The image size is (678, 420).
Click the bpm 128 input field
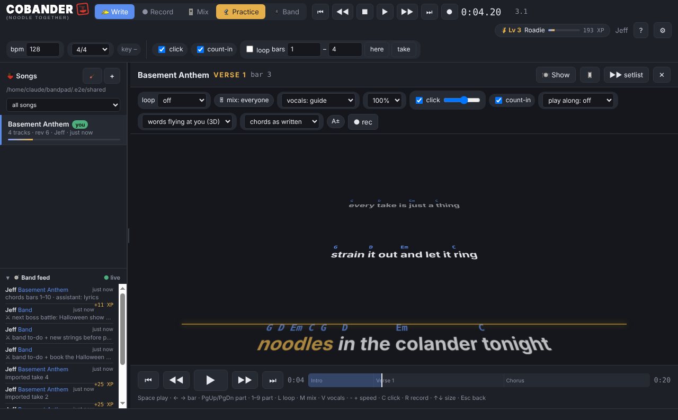[43, 49]
